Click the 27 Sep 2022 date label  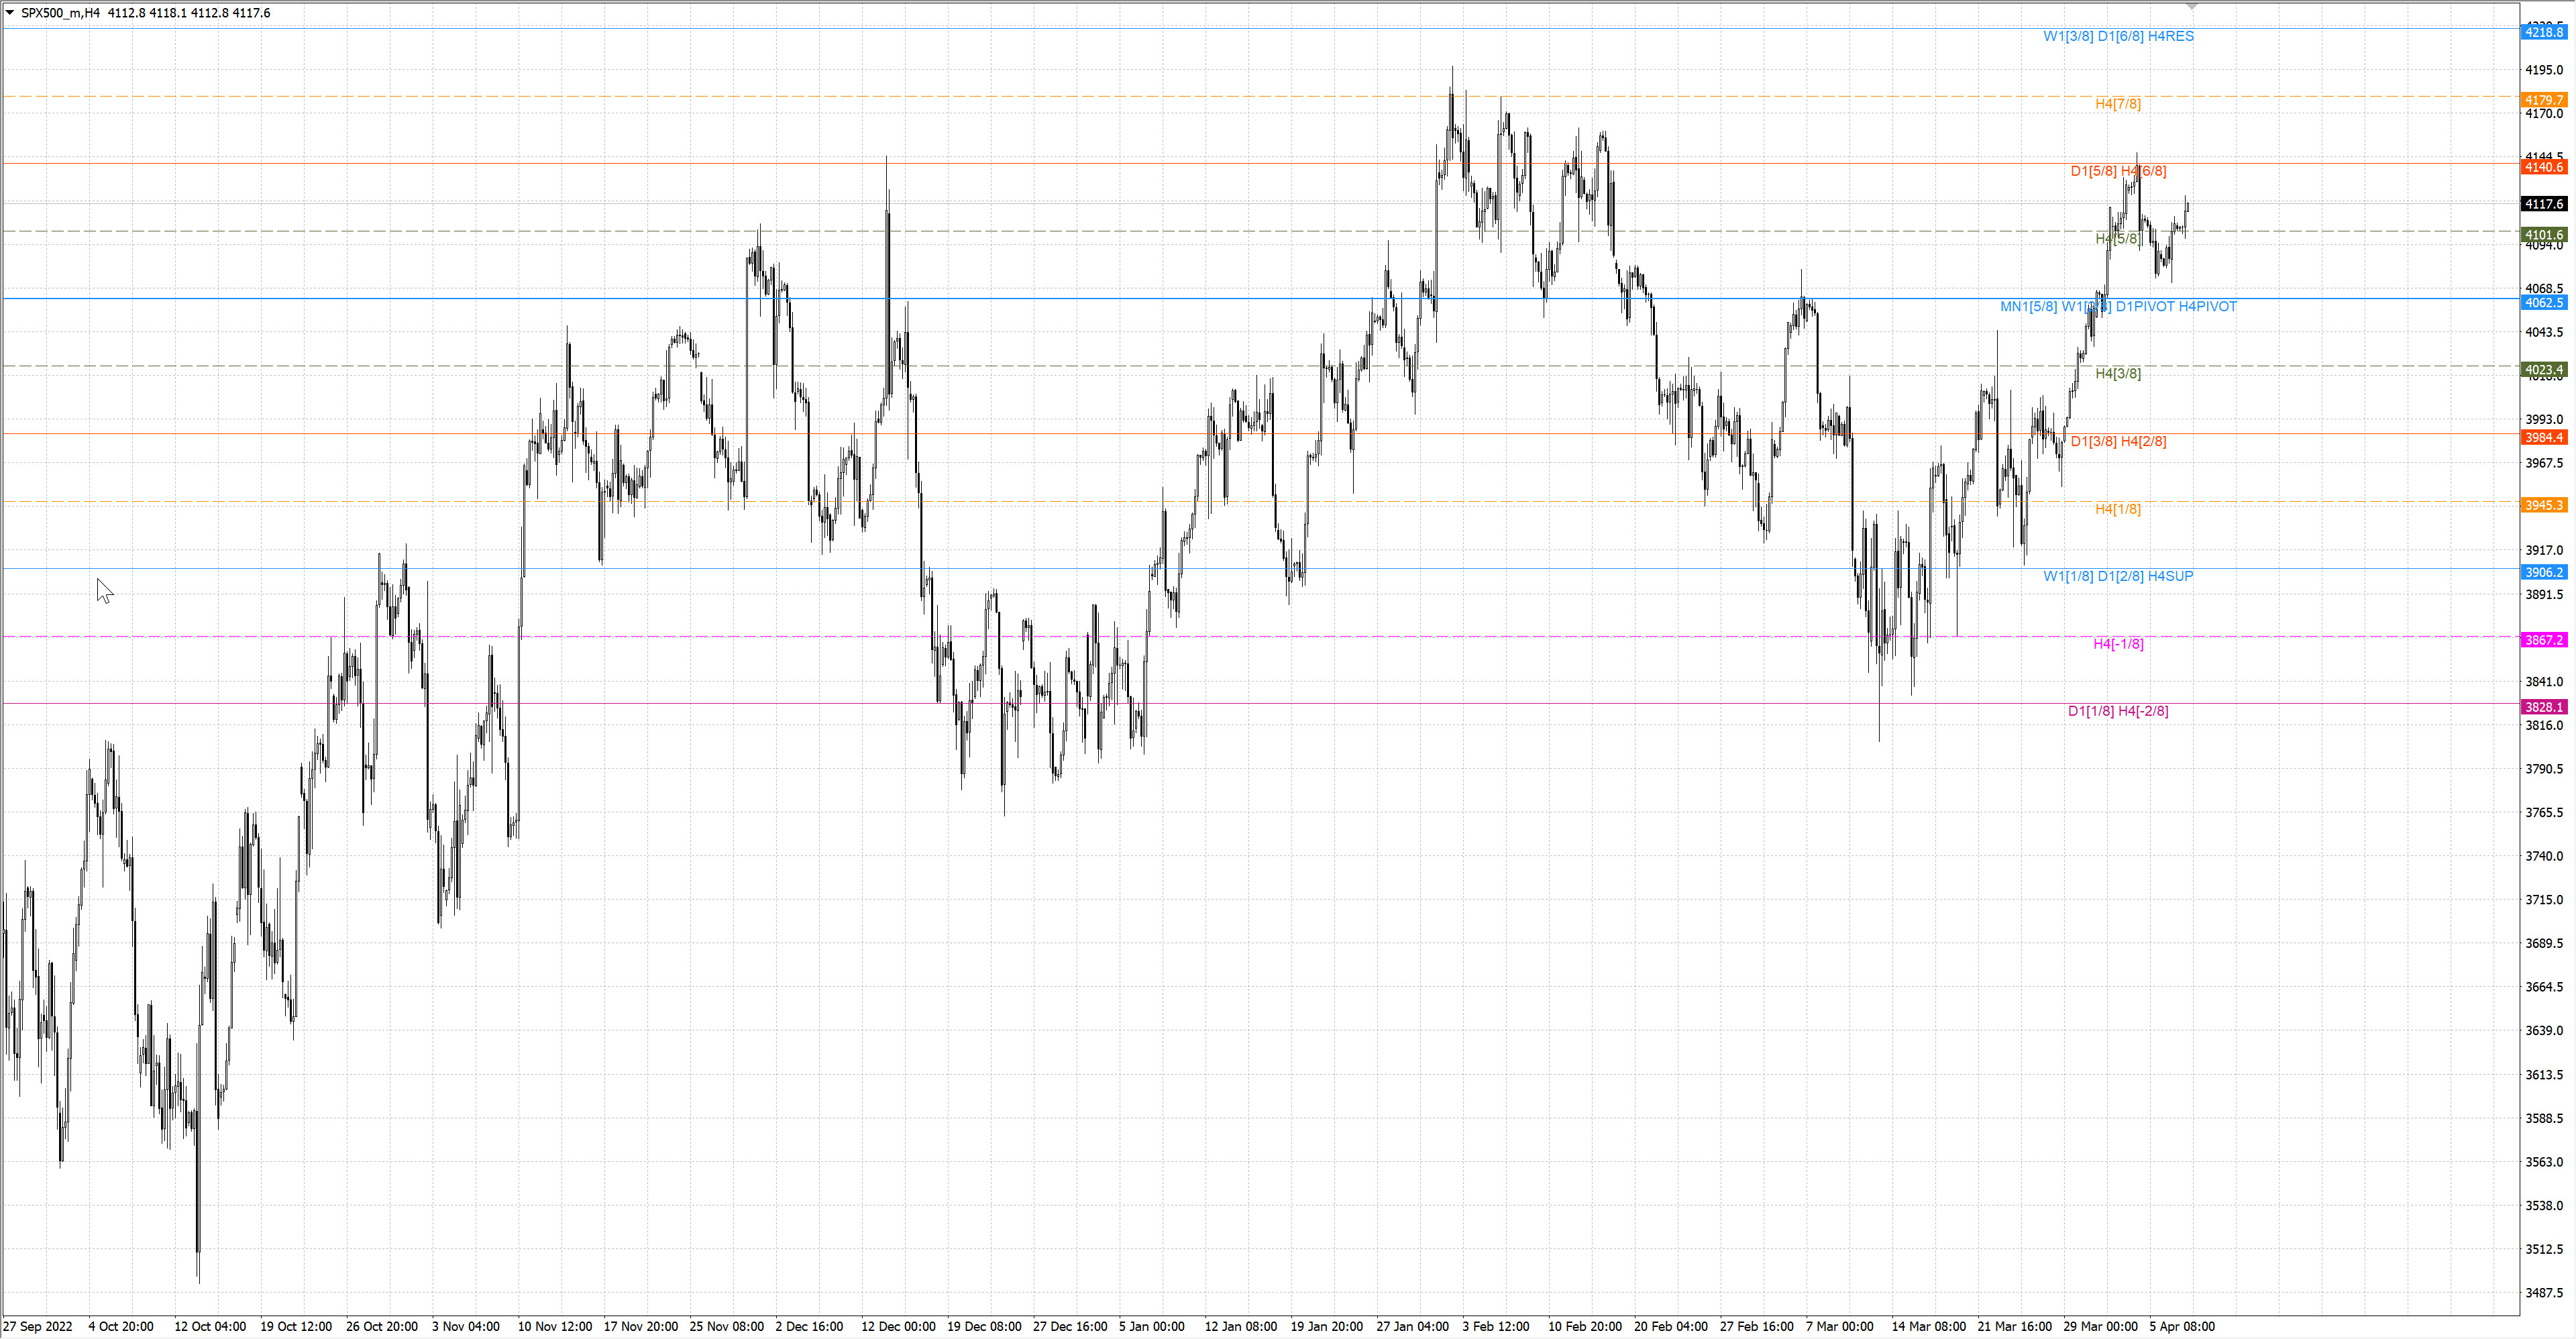tap(38, 1327)
